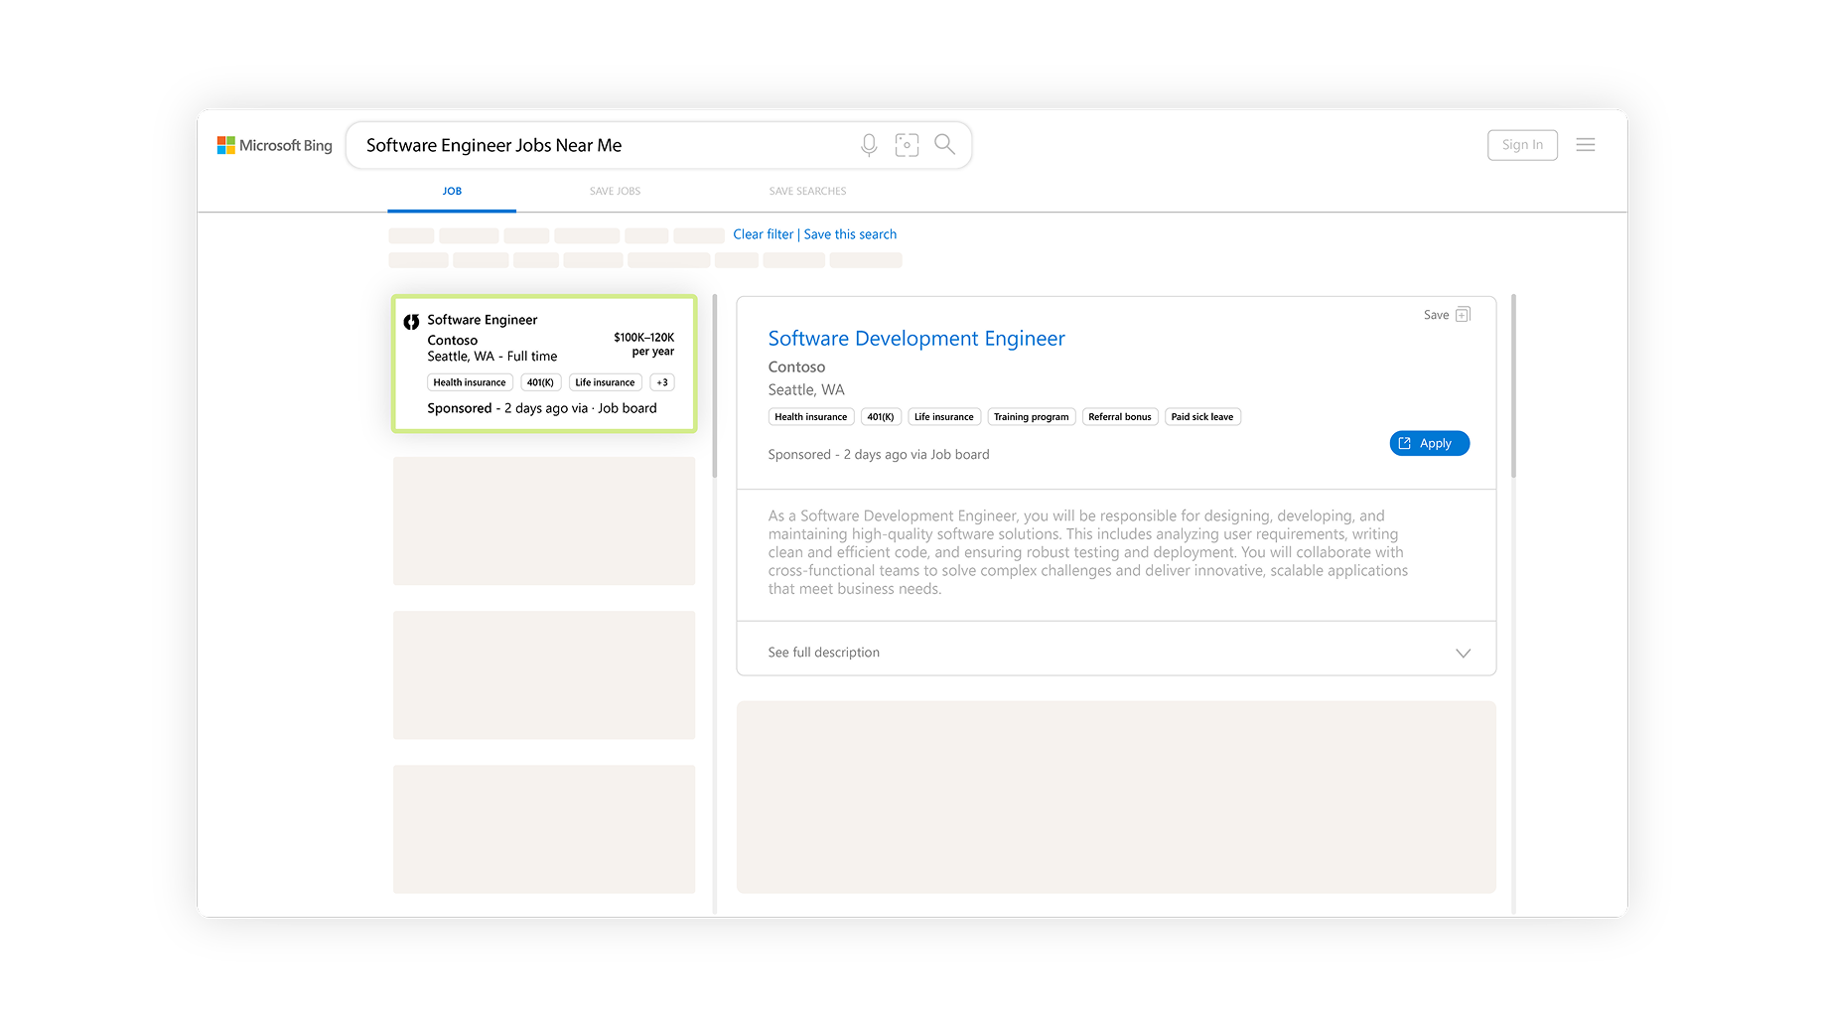The width and height of the screenshot is (1824, 1027).
Task: Click the magnifying glass search icon
Action: click(x=944, y=145)
